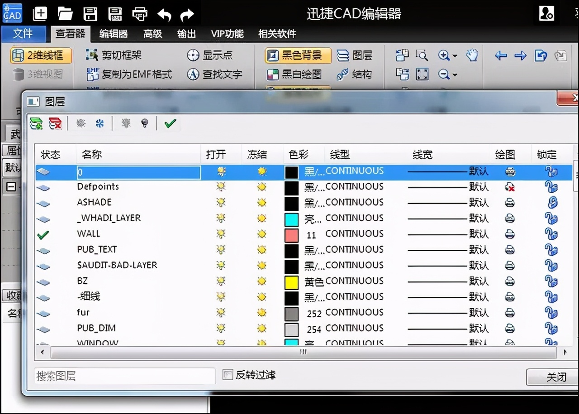
Task: Enable the 反转过滤 checkbox
Action: [x=228, y=375]
